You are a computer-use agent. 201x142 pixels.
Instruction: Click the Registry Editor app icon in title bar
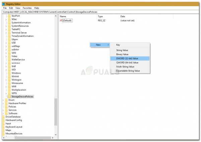click(4, 4)
